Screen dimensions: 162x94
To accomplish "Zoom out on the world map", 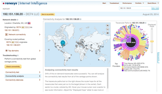I will (x=108, y=29).
